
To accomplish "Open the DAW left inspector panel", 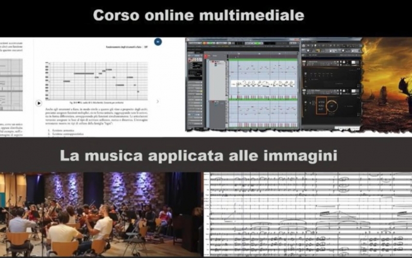I will tap(195, 88).
